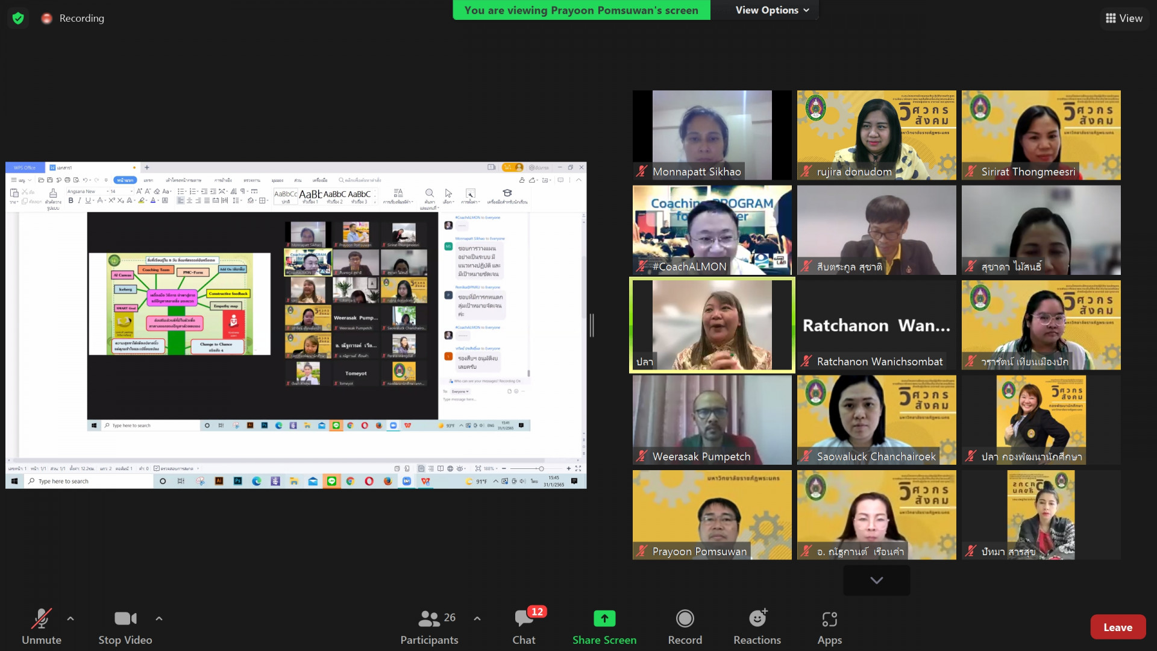
Task: Open Reactions menu
Action: 757,627
